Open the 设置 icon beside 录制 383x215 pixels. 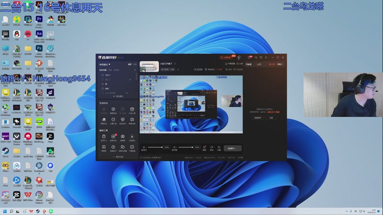click(219, 148)
